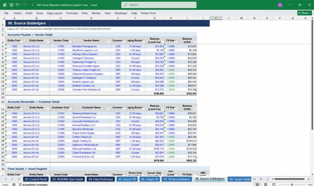Click the Redo arrow icon
This screenshot has width=314, height=186.
pyautogui.click(x=25, y=5)
